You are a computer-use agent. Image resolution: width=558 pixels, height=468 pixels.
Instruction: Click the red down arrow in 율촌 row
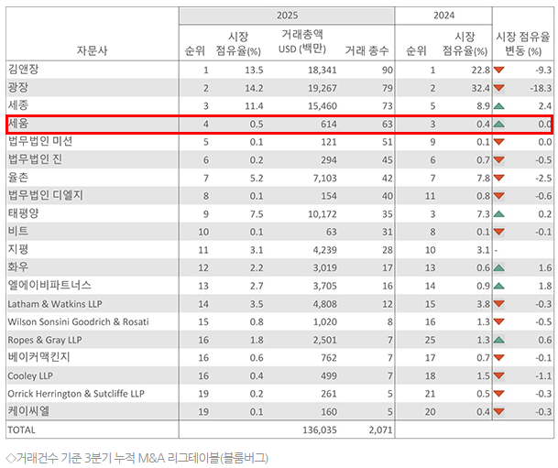coord(499,178)
